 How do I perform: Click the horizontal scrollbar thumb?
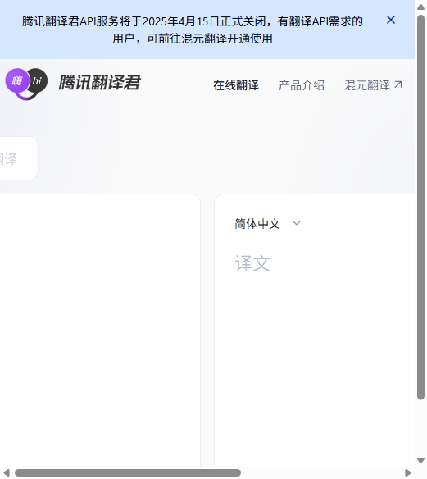[x=128, y=473]
